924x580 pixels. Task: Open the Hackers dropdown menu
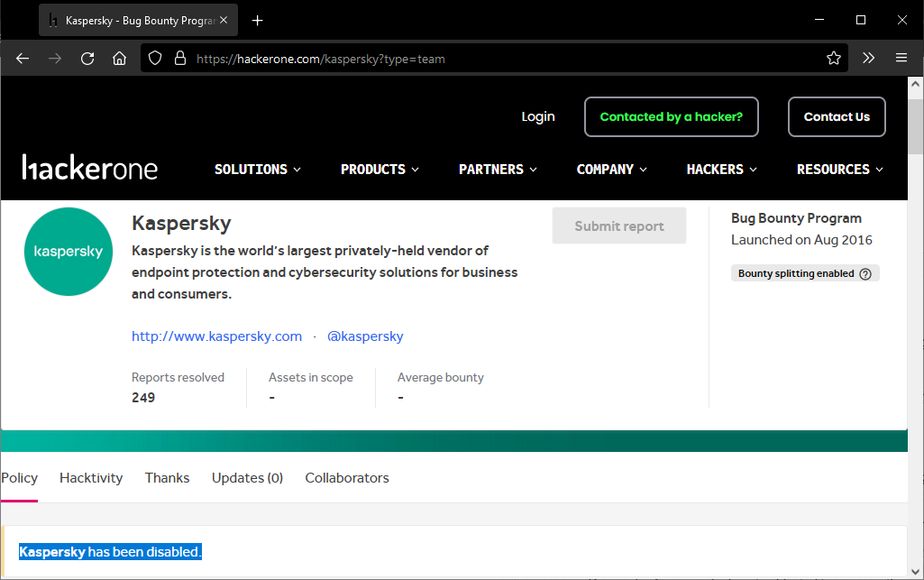(x=721, y=170)
